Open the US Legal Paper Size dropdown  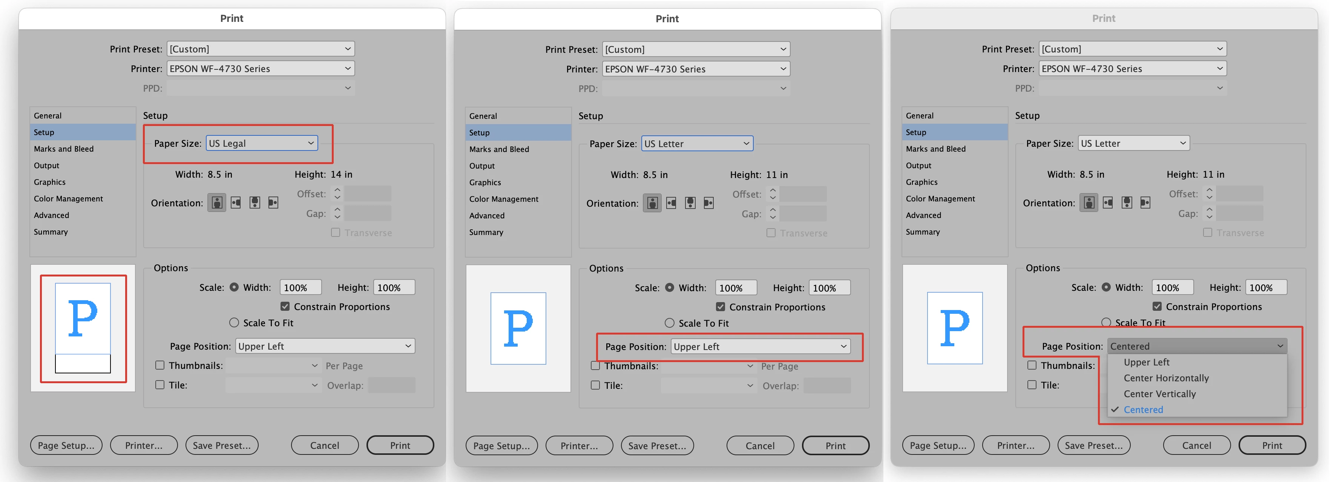262,143
